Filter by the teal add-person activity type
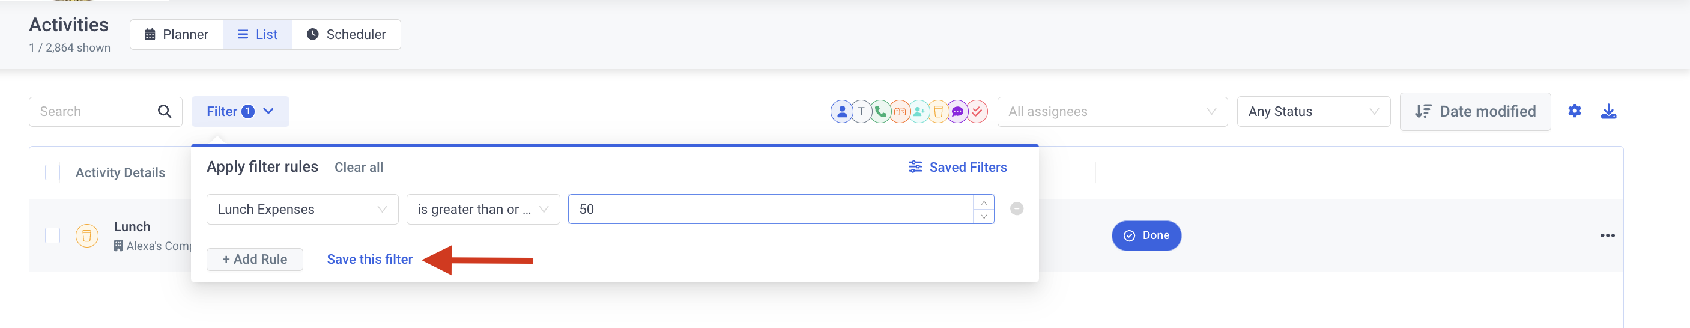This screenshot has width=1690, height=328. point(919,112)
